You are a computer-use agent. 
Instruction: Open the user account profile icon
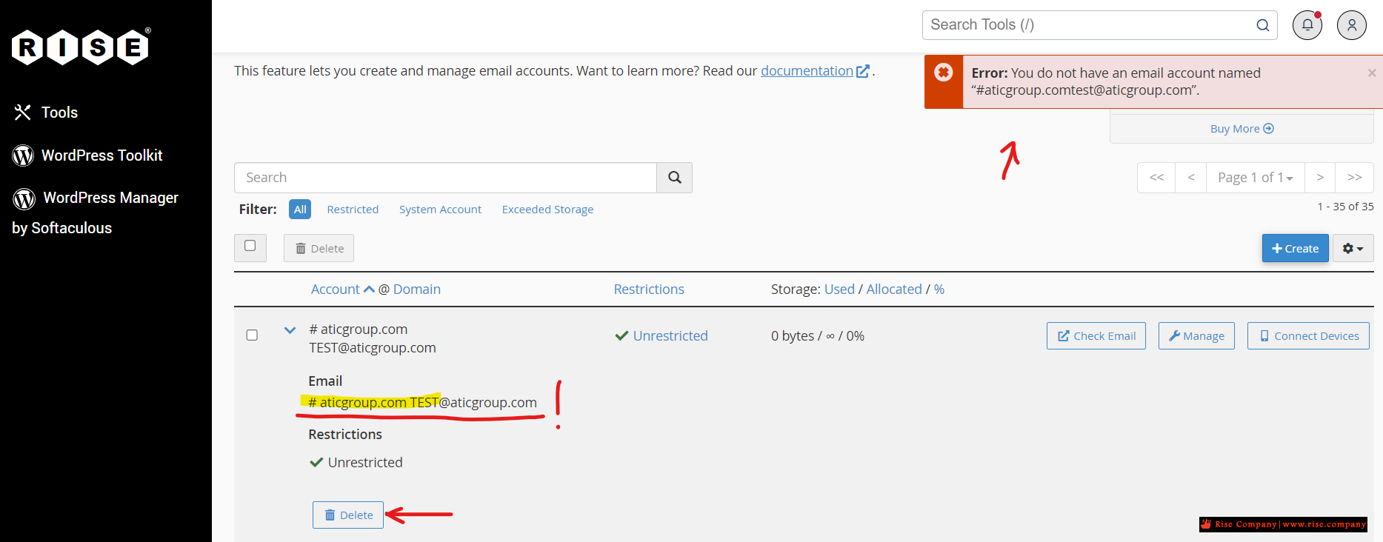tap(1351, 25)
